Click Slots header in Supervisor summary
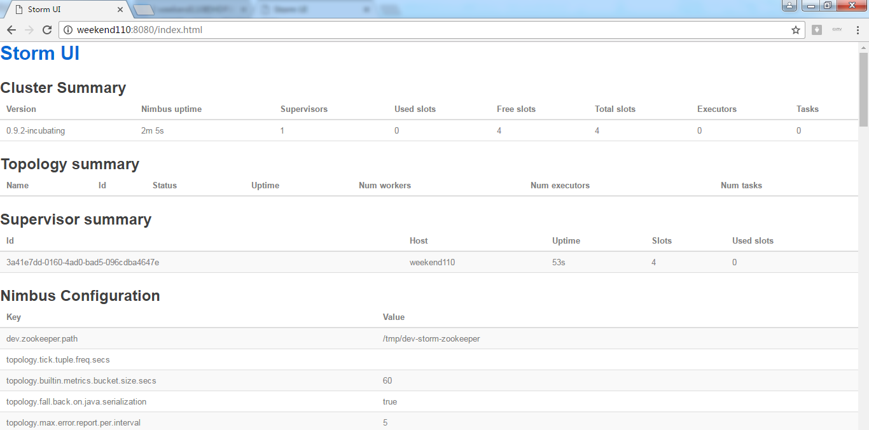This screenshot has width=869, height=430. (662, 241)
